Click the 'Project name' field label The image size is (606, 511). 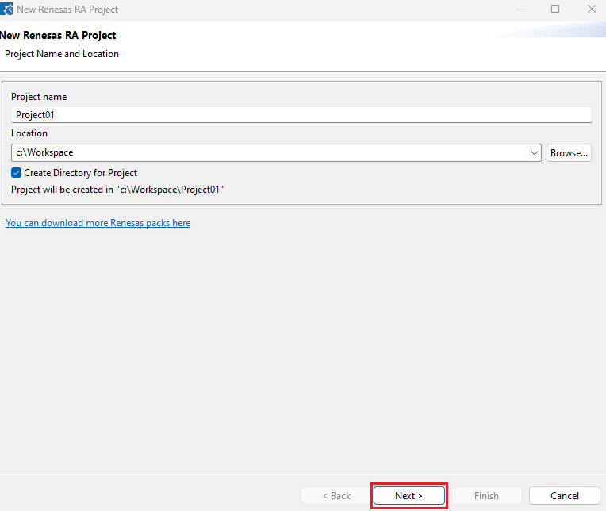point(39,97)
